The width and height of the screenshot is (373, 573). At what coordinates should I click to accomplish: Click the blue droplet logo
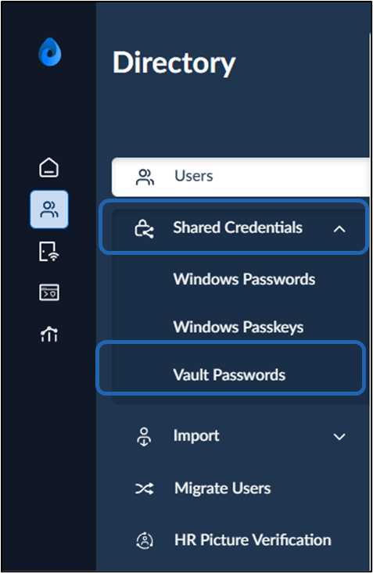[x=50, y=52]
